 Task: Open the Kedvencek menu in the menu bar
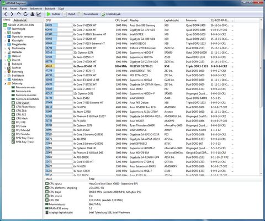tap(36, 9)
